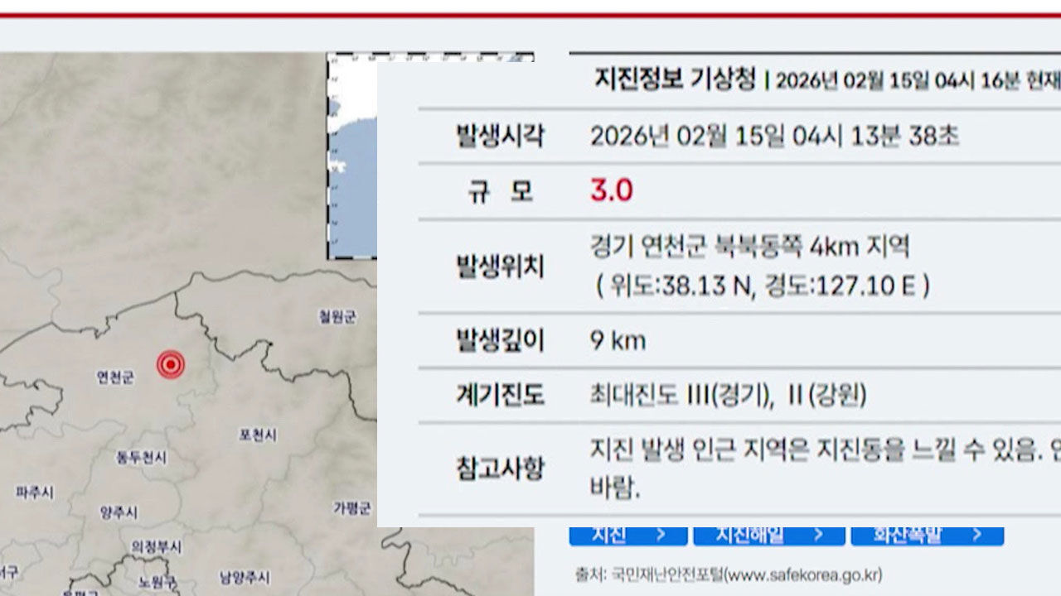This screenshot has height=596, width=1061.
Task: Select the 가평군 label on the map
Action: [x=351, y=507]
